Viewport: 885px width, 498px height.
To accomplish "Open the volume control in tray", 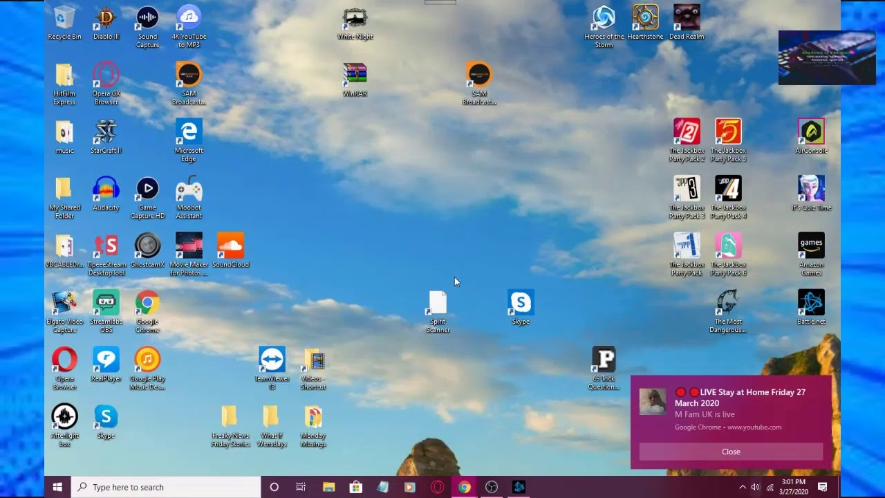I will [x=755, y=487].
